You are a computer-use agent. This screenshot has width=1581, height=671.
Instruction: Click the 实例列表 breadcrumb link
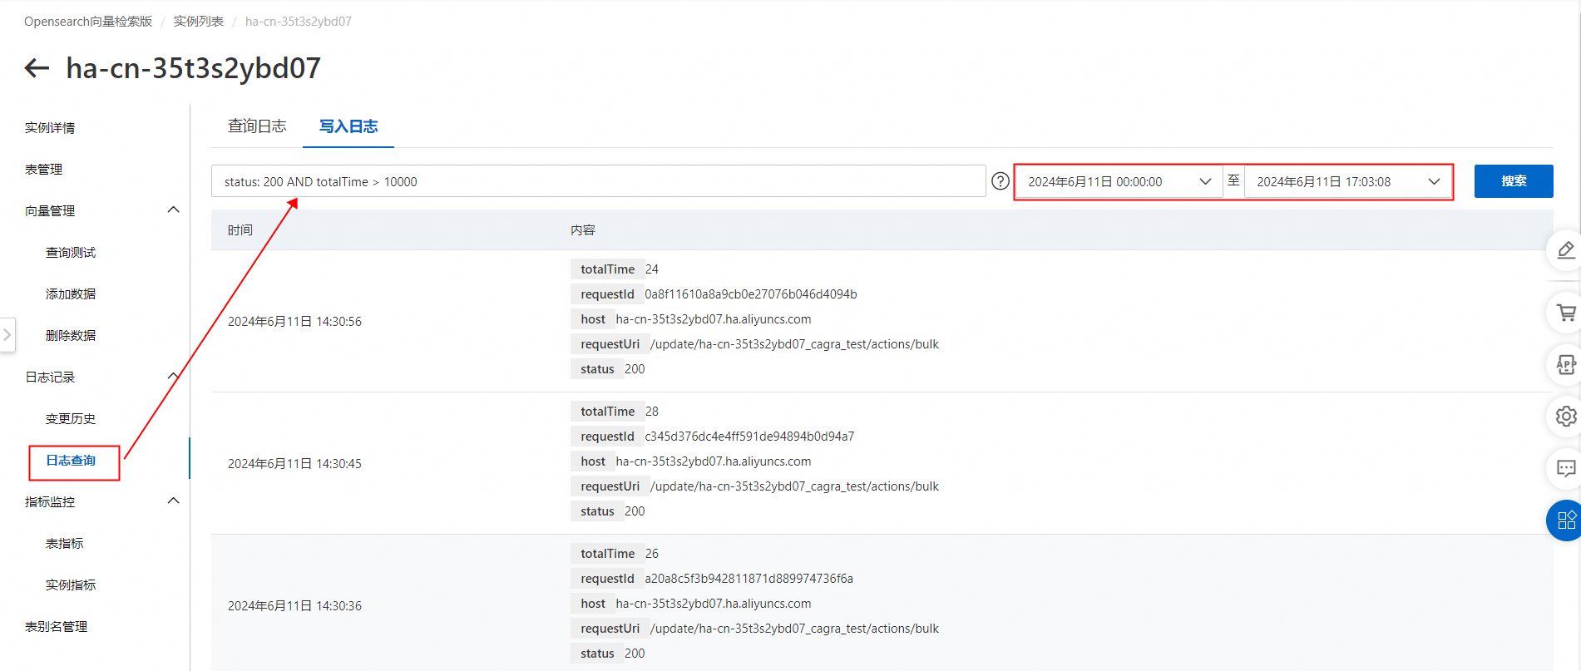(x=198, y=22)
